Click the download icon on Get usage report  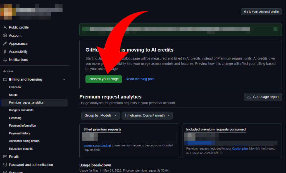tap(249, 97)
